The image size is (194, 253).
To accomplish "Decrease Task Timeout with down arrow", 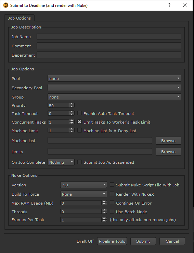I will tap(72, 114).
